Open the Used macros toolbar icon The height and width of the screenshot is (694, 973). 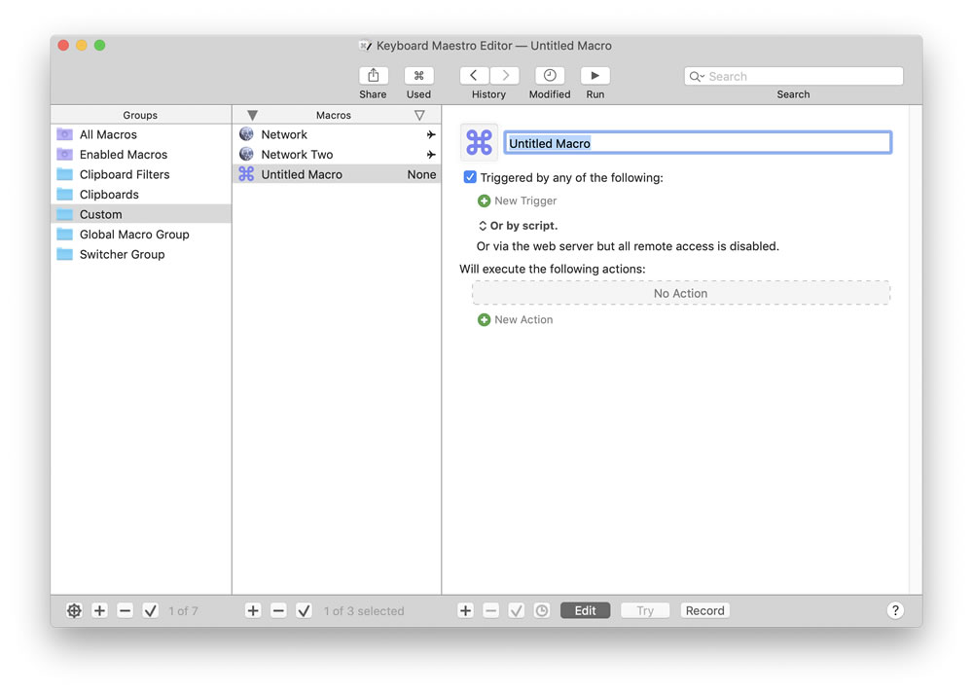coord(418,76)
